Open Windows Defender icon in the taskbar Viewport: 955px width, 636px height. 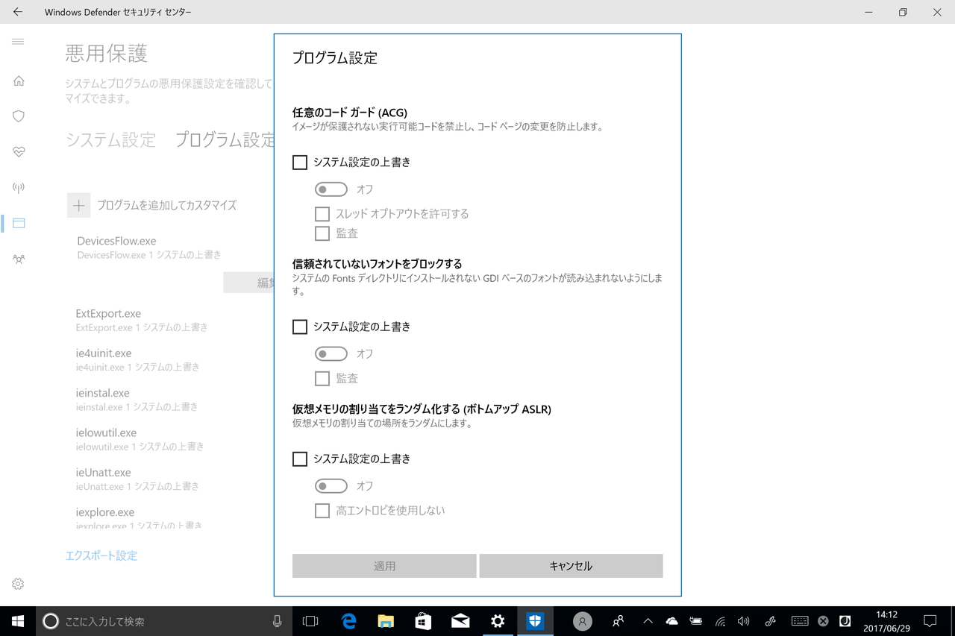pyautogui.click(x=535, y=620)
